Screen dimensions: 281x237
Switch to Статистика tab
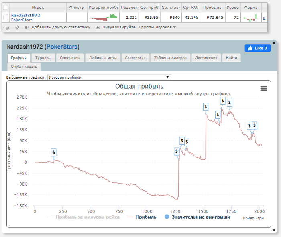(x=135, y=58)
